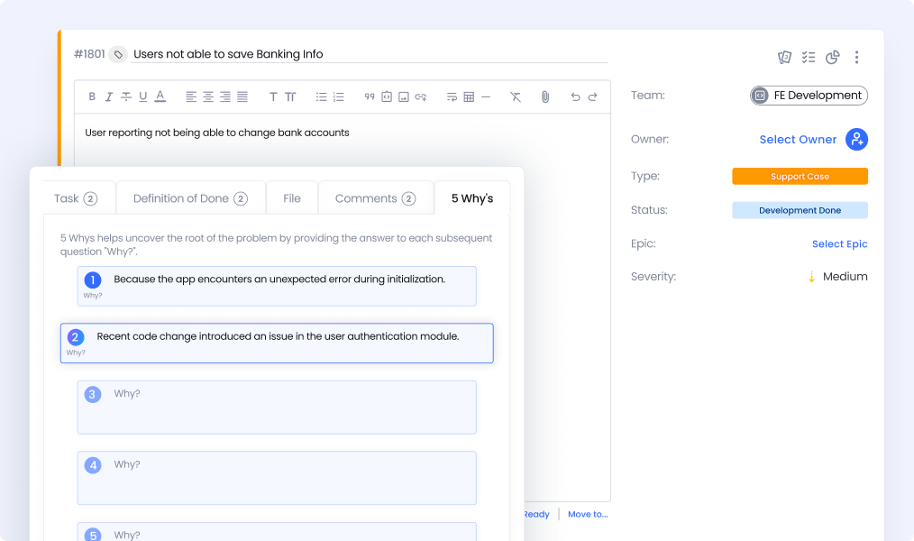Open the Type dropdown showing Support Case
Viewport: 914px width, 541px height.
tap(800, 177)
